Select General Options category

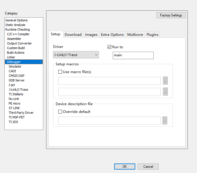16,20
